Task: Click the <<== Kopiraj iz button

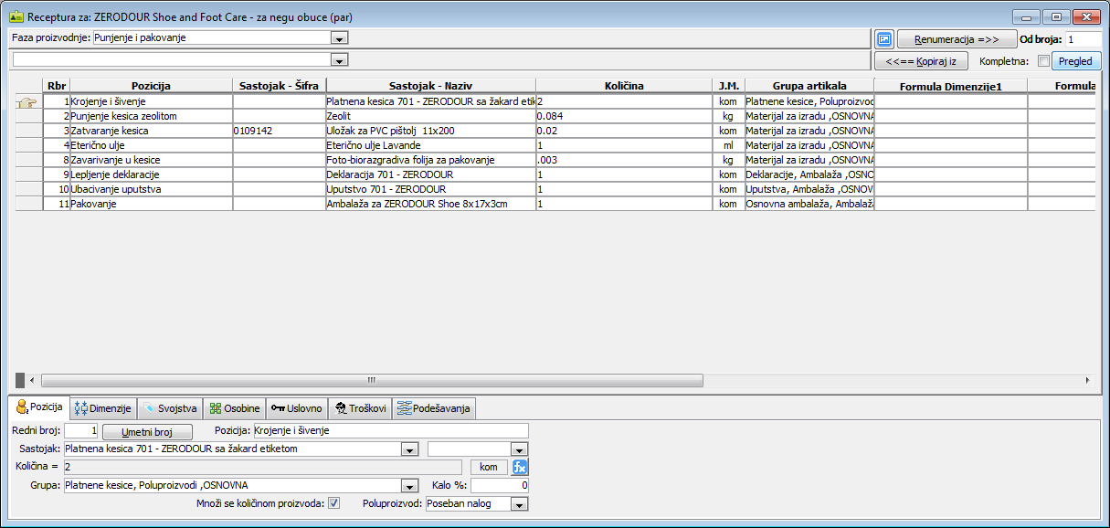Action: [921, 61]
